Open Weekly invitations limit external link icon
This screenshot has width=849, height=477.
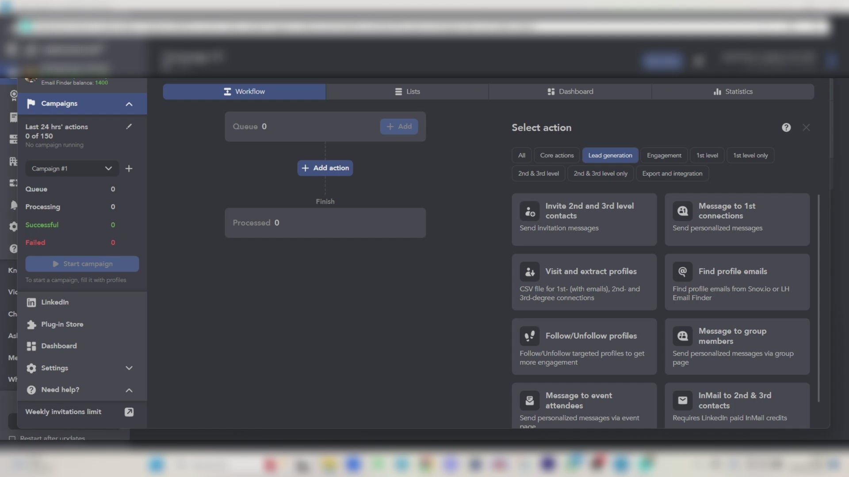pos(129,412)
